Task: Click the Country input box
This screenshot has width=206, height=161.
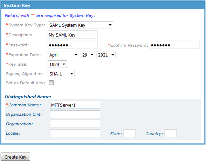Action: coord(170,133)
